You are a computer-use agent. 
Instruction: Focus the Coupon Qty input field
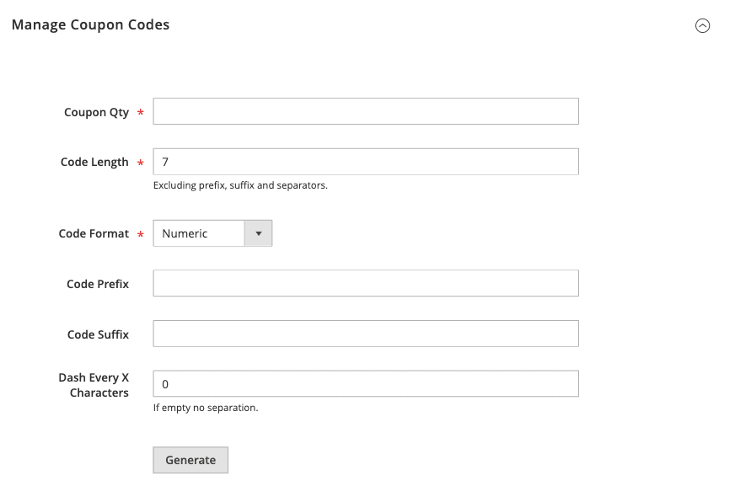pyautogui.click(x=365, y=111)
